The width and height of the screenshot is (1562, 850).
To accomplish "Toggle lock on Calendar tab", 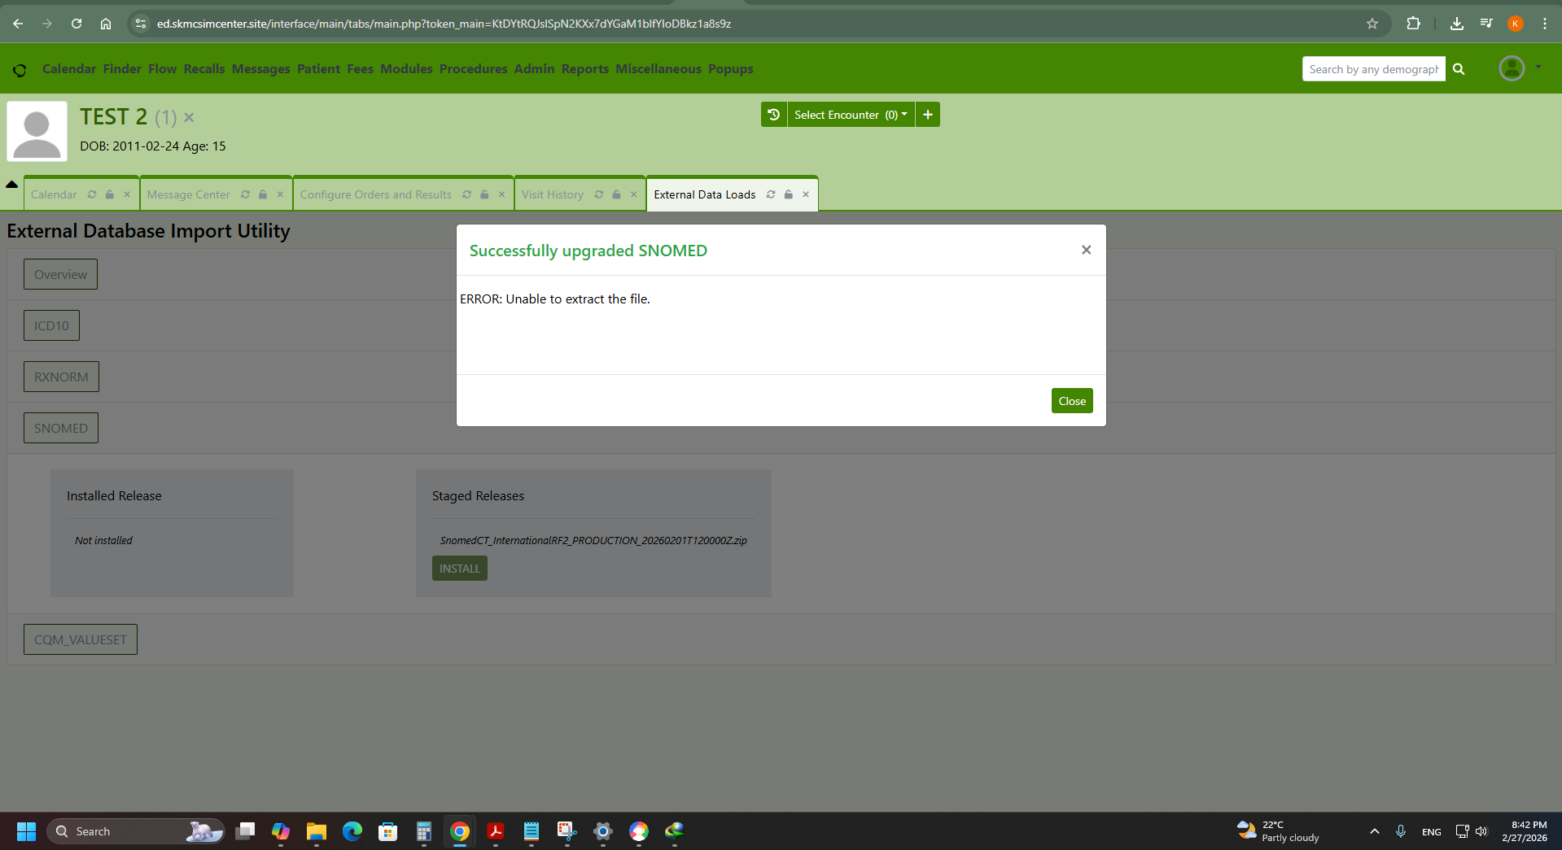I will click(x=110, y=194).
